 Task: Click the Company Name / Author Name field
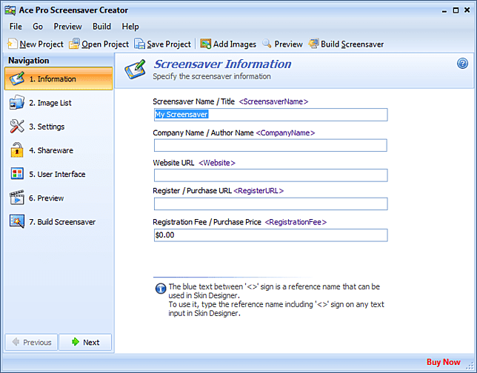click(270, 145)
